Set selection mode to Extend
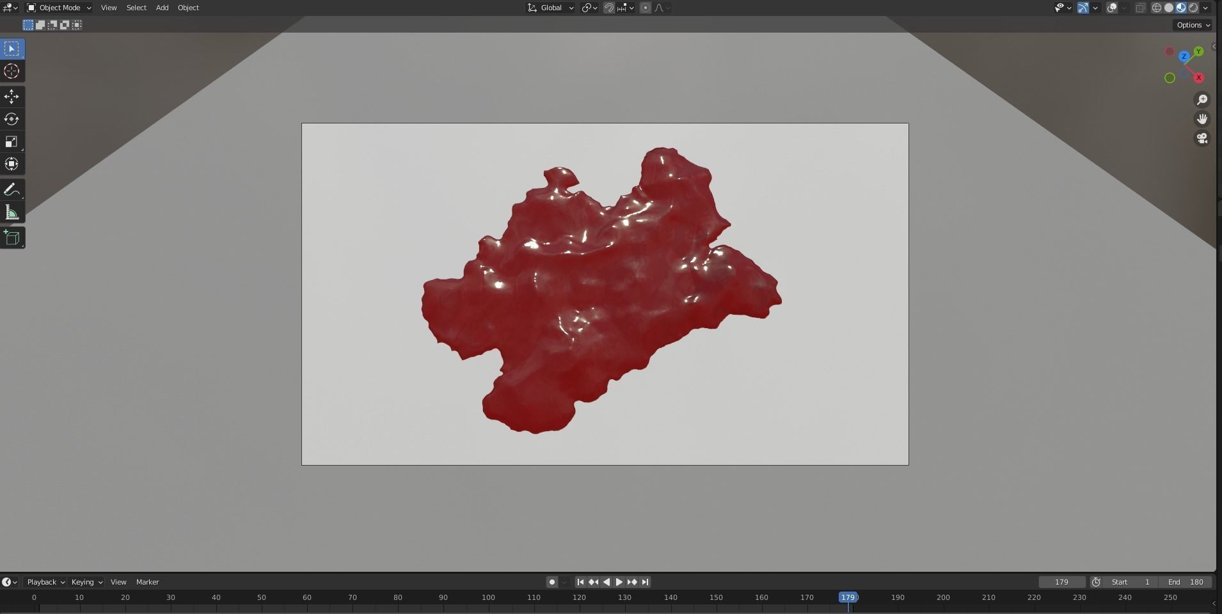This screenshot has height=614, width=1222. pyautogui.click(x=40, y=25)
